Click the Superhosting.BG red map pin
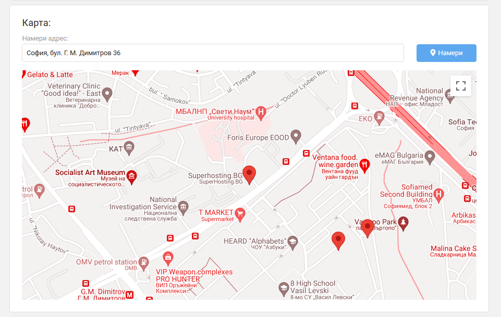The image size is (501, 317). [x=249, y=175]
